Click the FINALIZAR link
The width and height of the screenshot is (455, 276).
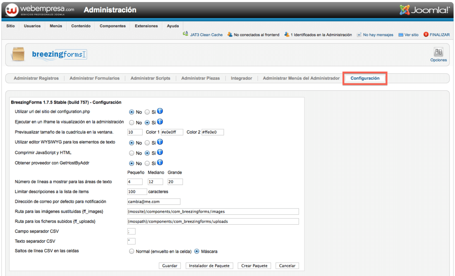[440, 35]
